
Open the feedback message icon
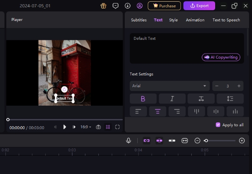click(116, 6)
